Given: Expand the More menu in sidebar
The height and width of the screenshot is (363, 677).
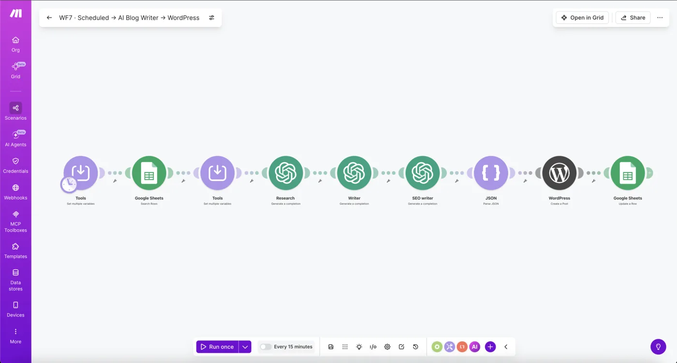Looking at the screenshot, I should click(x=15, y=335).
